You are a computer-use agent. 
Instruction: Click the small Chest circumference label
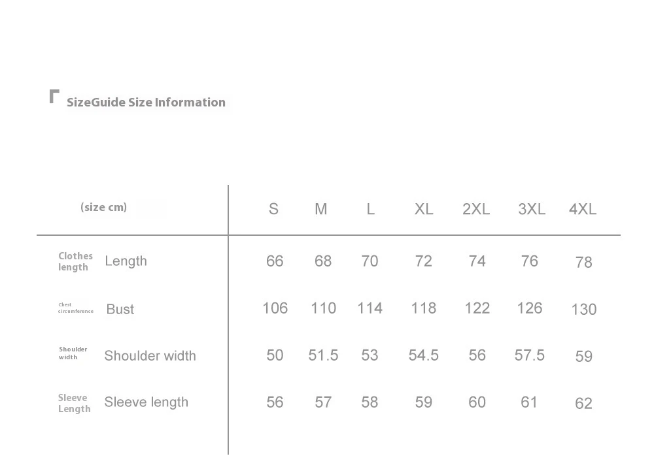click(x=75, y=308)
